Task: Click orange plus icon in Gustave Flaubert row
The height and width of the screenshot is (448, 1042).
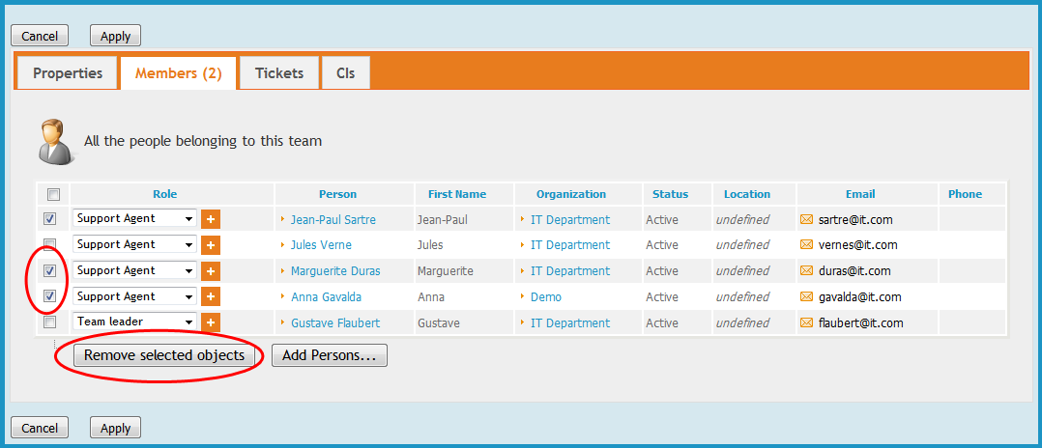Action: [211, 323]
